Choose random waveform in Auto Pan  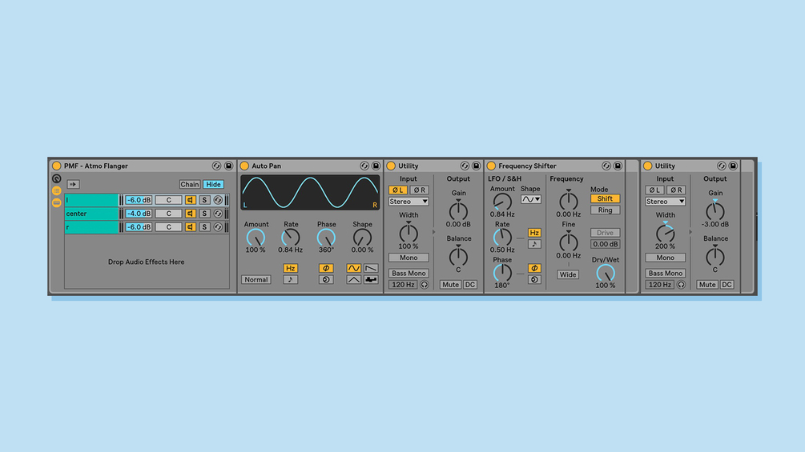[371, 280]
